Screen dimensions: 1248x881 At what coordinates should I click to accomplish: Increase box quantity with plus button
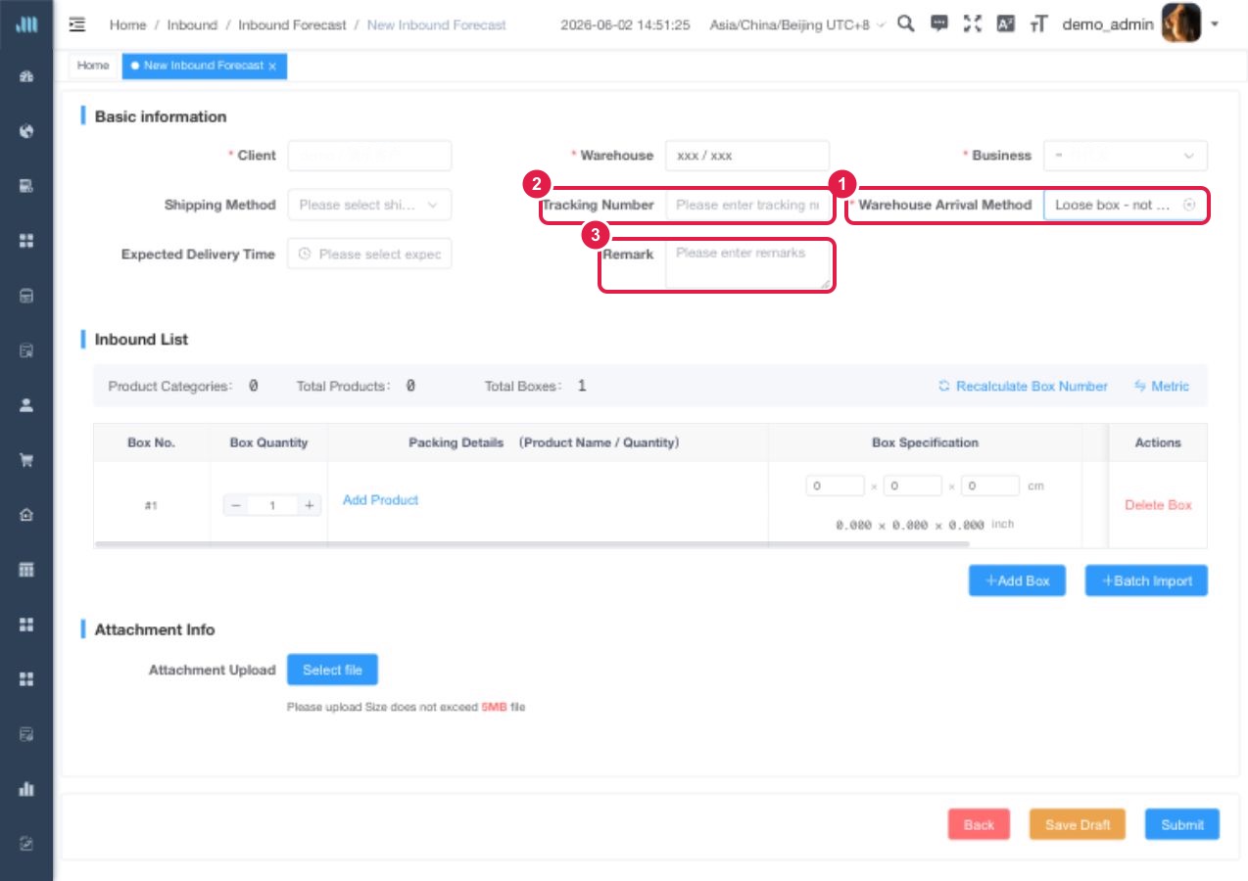(x=309, y=505)
